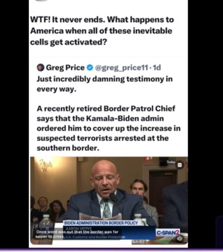Click the purple bar beneath the post
The height and width of the screenshot is (252, 223).
coord(111,250)
